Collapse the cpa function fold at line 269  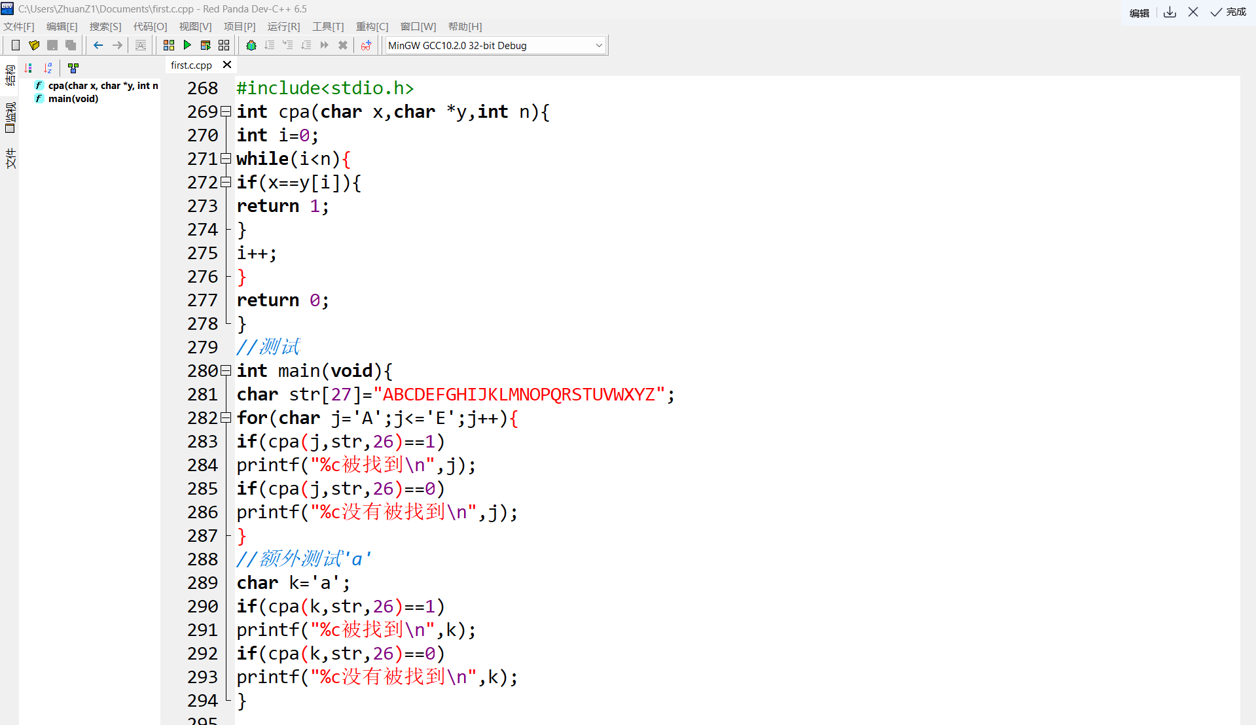click(x=226, y=111)
